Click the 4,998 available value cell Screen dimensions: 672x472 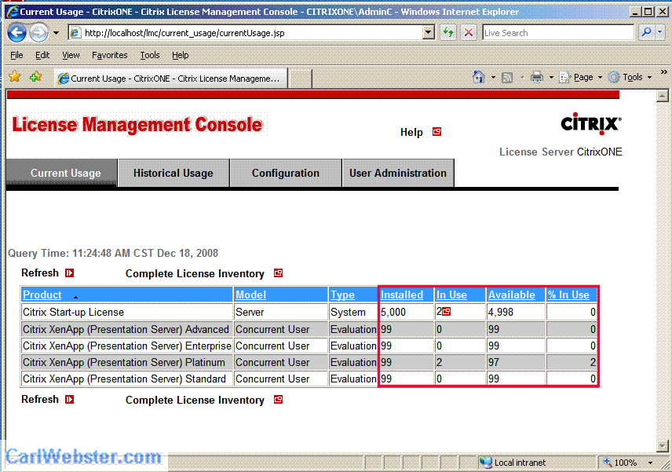516,312
